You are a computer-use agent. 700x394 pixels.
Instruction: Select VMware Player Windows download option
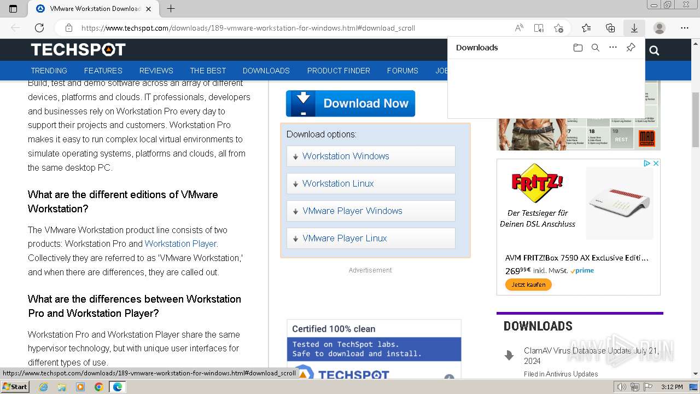point(371,211)
